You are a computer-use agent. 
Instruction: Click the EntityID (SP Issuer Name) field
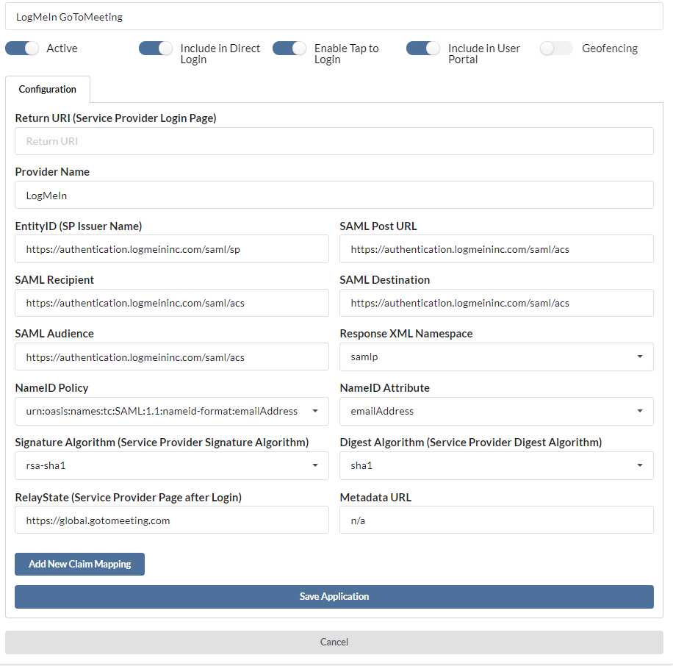tap(172, 249)
